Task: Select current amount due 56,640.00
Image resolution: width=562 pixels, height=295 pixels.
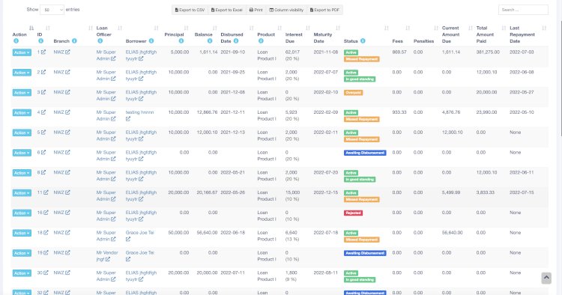Action: 453,232
